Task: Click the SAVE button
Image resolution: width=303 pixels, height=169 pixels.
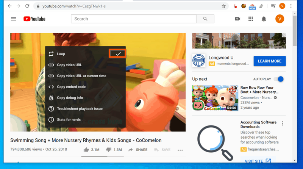Action: point(162,150)
